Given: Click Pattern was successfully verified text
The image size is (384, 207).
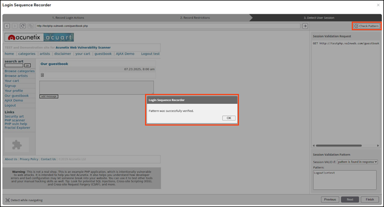Looking at the screenshot, I should tap(171, 111).
